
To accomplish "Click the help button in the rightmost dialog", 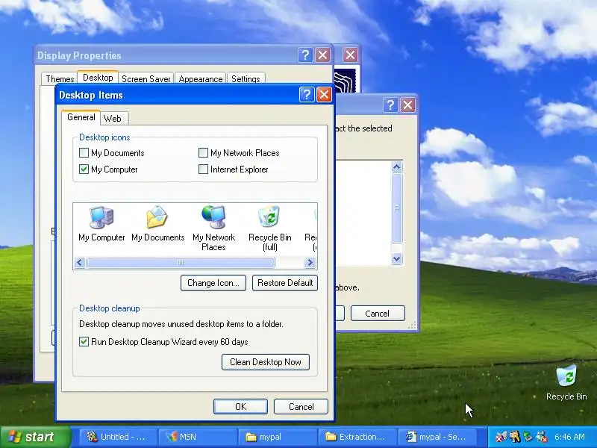I will [x=390, y=105].
